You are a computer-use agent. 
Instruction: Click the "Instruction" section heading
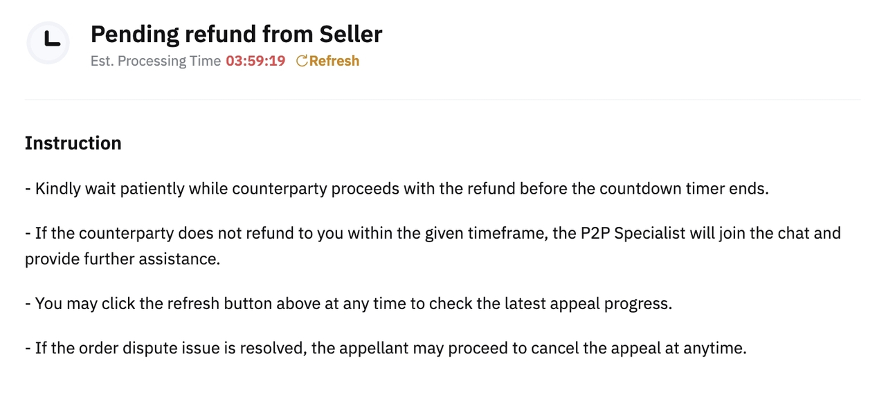click(73, 143)
